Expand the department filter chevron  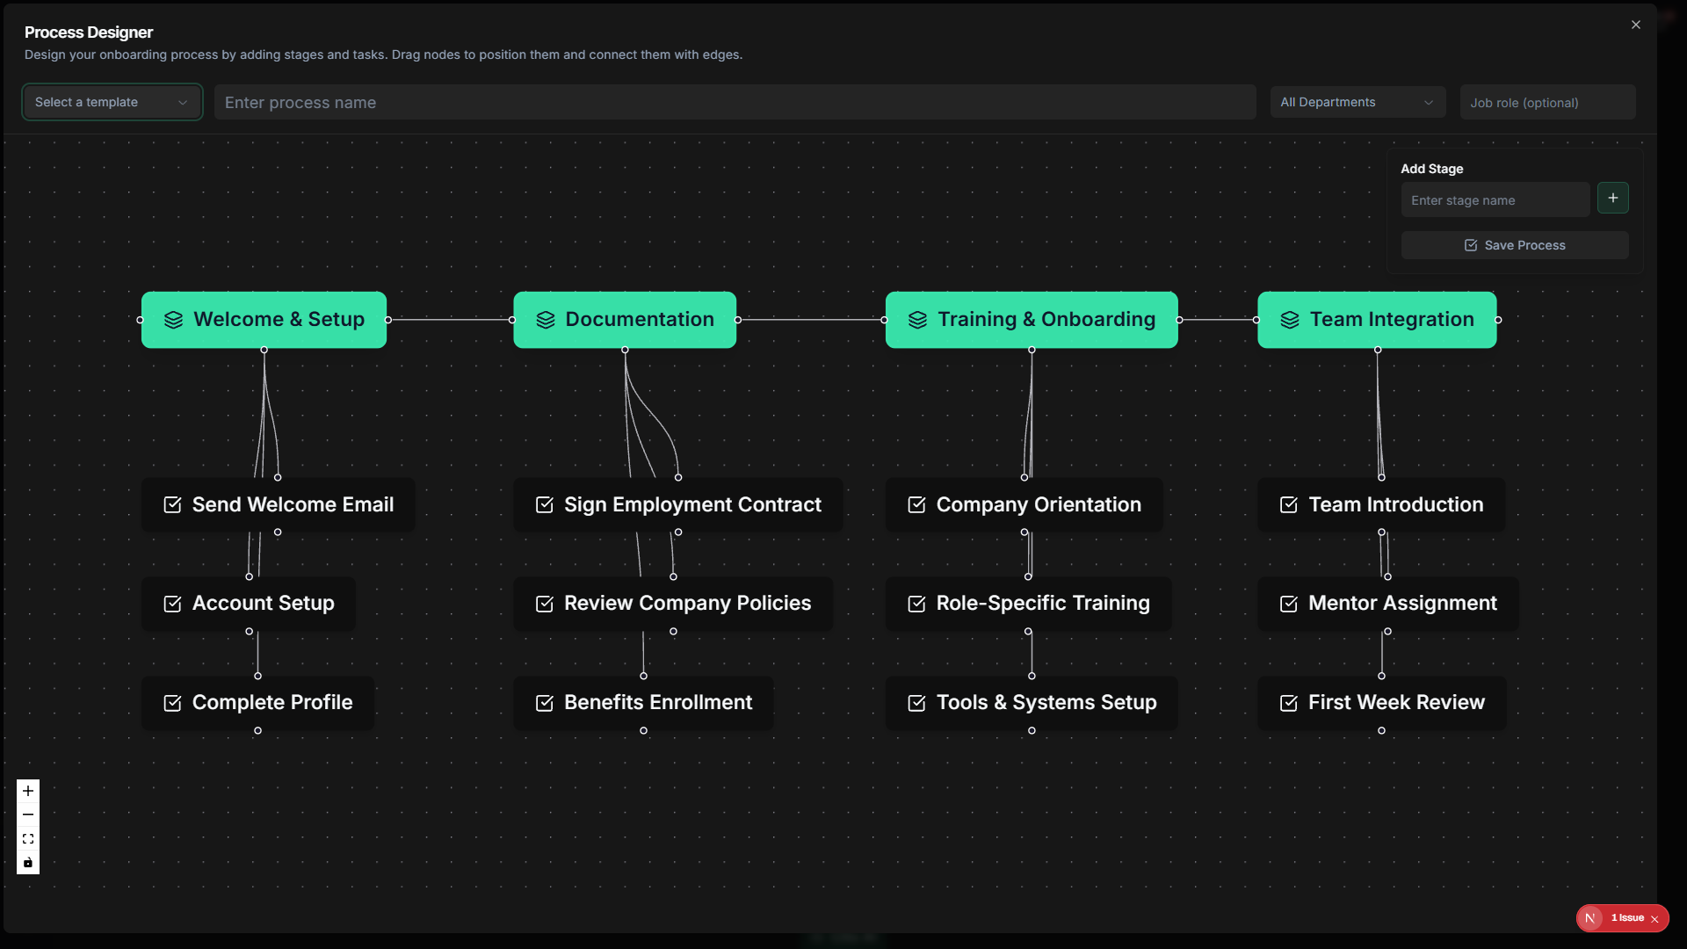click(x=1429, y=102)
